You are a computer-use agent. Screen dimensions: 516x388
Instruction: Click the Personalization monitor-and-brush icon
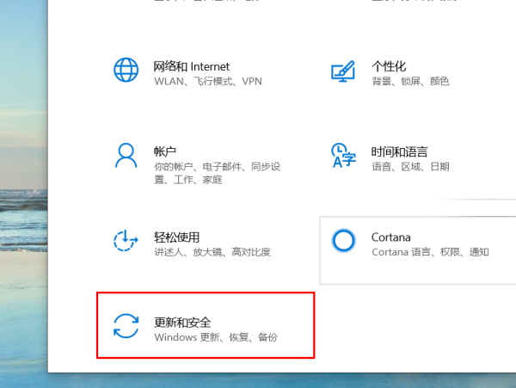click(343, 71)
